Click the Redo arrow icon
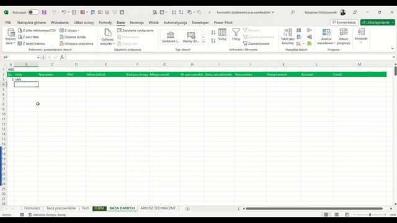Image resolution: width=397 pixels, height=223 pixels. coord(54,12)
